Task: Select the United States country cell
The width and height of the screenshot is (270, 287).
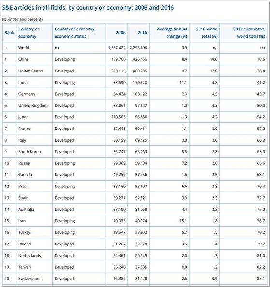Action: (30, 71)
